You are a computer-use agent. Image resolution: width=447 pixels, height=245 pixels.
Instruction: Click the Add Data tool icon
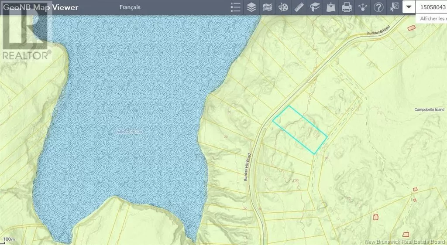pos(331,7)
